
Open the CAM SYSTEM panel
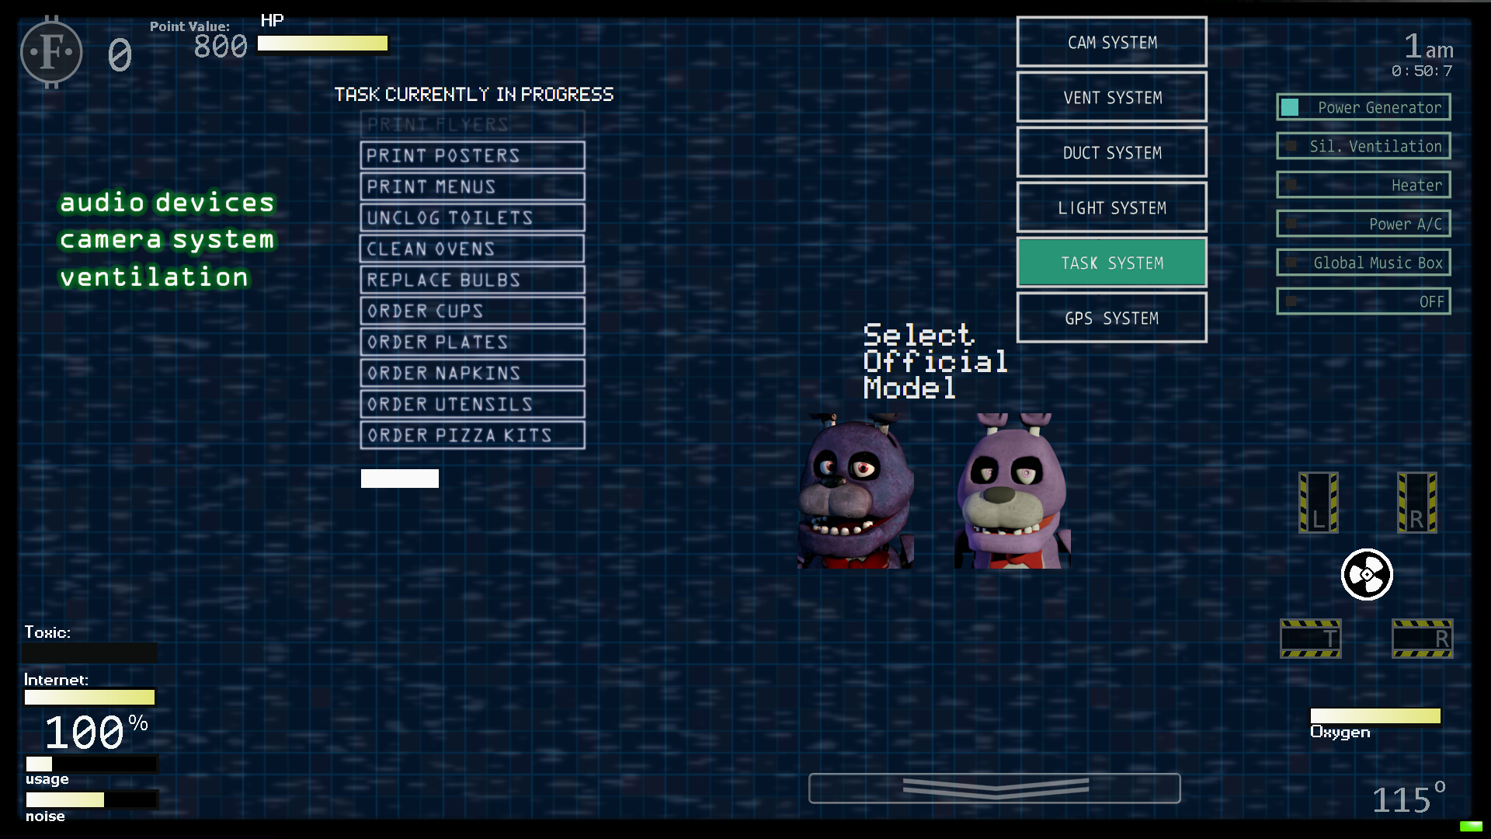coord(1111,42)
